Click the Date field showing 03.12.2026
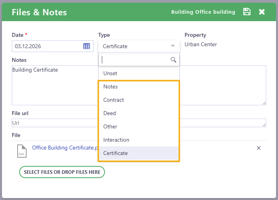This screenshot has width=278, height=200. 52,46
